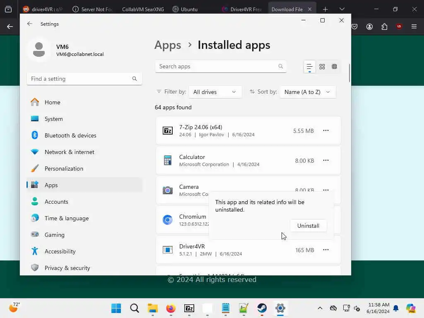Open Steam from the taskbar
Viewport: 424px width, 318px height.
pos(262,308)
